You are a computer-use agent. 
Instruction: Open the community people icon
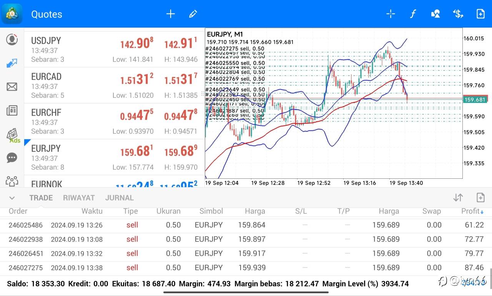click(x=12, y=181)
